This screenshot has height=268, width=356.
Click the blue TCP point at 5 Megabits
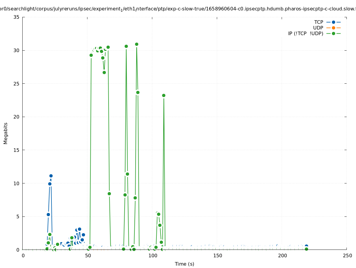click(48, 214)
